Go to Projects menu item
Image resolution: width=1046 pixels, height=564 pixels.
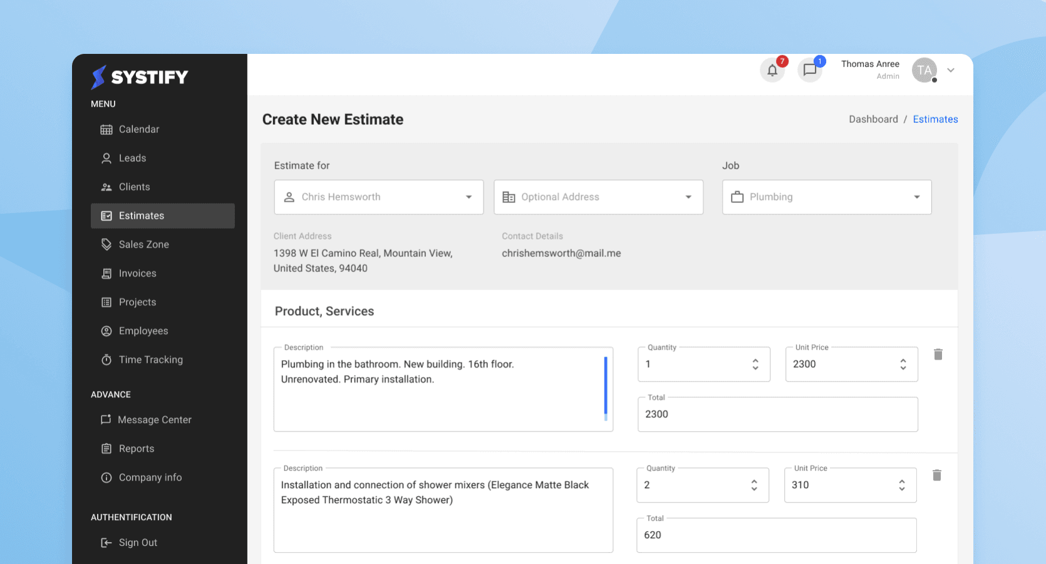[x=138, y=302]
